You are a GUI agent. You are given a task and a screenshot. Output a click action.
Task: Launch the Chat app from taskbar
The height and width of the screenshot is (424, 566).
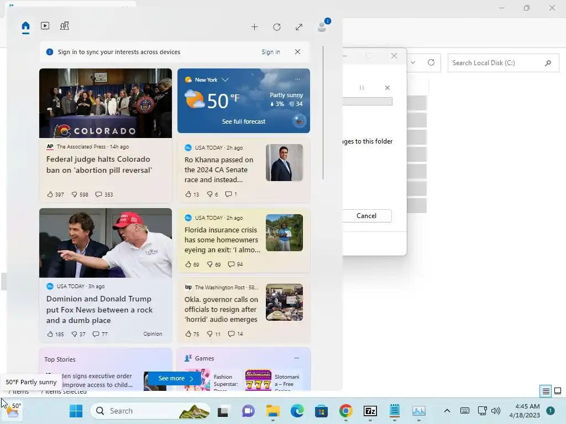tap(248, 411)
